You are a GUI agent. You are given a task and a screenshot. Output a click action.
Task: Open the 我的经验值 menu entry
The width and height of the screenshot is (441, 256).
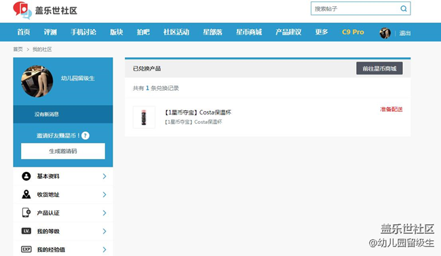[63, 249]
